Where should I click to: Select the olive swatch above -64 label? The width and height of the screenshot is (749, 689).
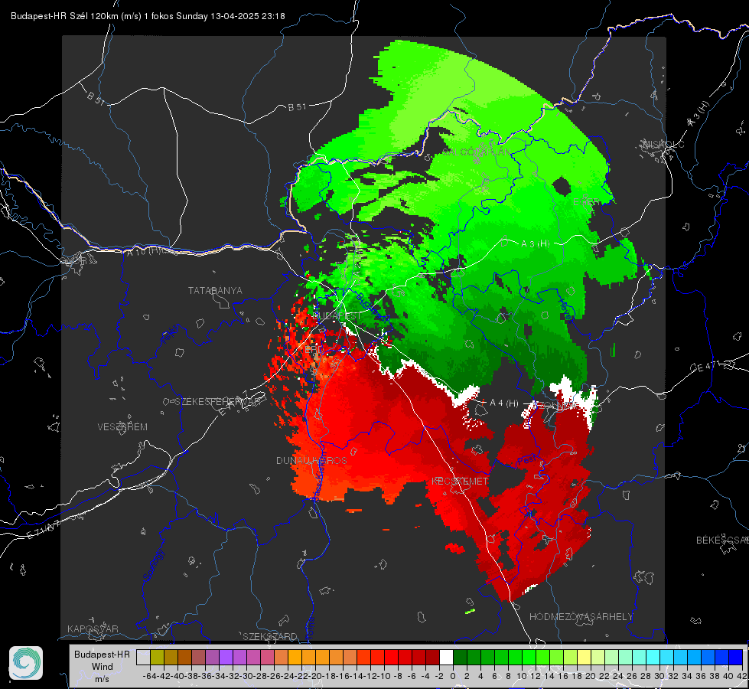157,657
